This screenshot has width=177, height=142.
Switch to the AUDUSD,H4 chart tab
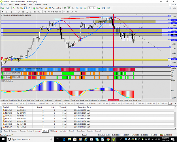point(56,103)
